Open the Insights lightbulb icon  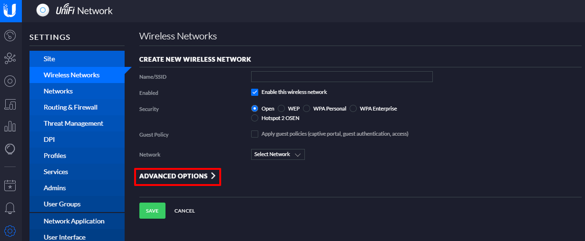pyautogui.click(x=10, y=149)
